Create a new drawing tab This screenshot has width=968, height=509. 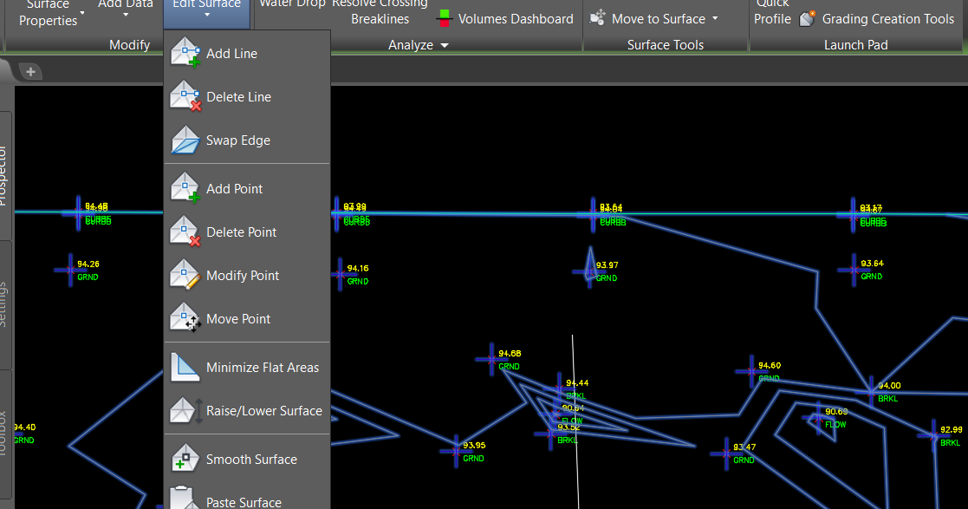pos(29,71)
